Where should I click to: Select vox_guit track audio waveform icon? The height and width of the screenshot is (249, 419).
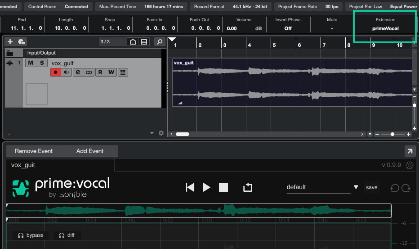pyautogui.click(x=9, y=63)
